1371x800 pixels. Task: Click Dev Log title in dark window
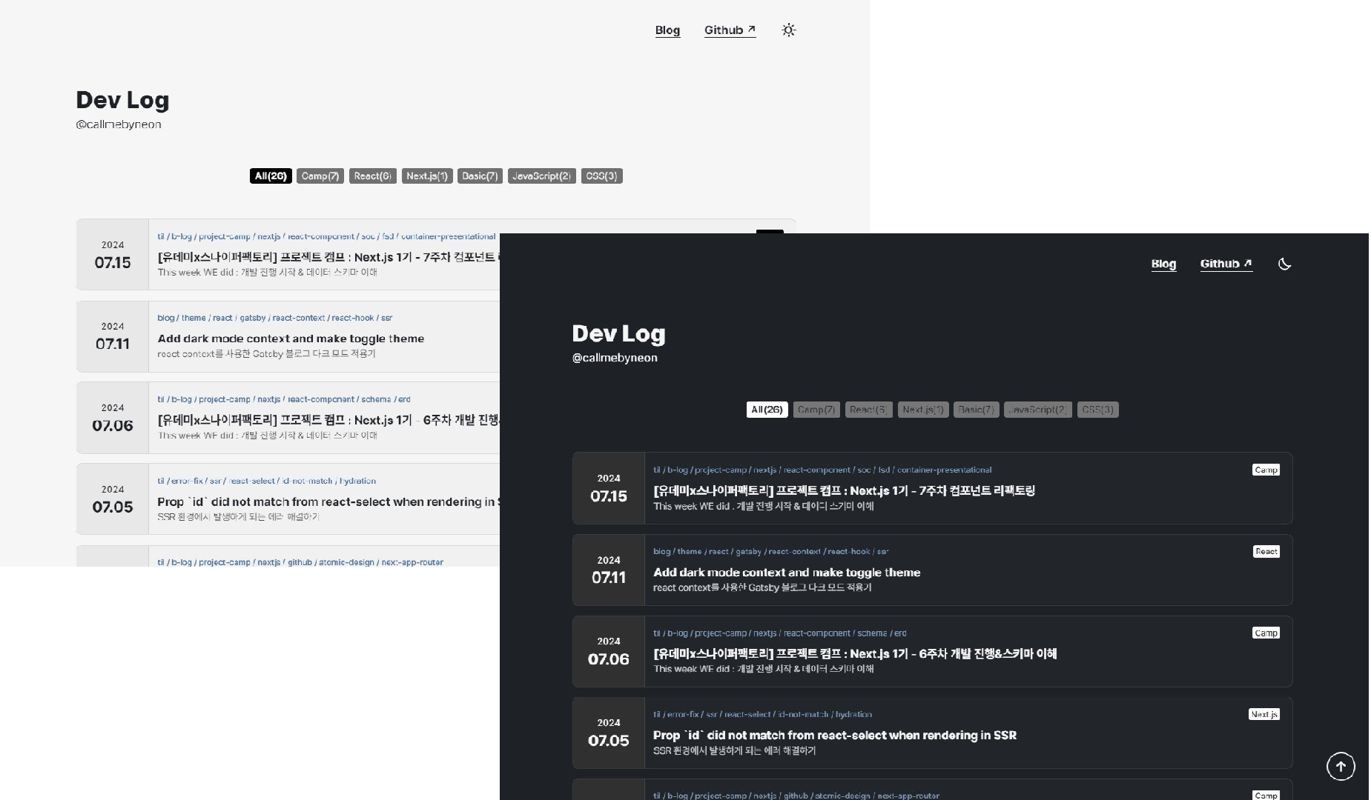pyautogui.click(x=618, y=333)
